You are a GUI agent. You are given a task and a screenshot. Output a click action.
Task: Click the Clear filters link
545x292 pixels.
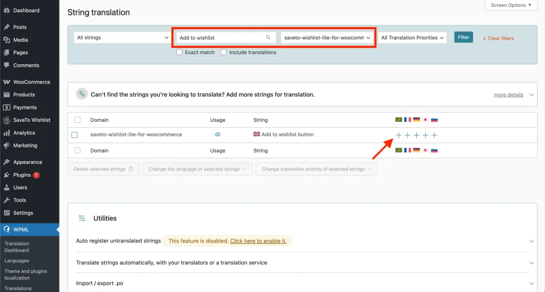(498, 38)
